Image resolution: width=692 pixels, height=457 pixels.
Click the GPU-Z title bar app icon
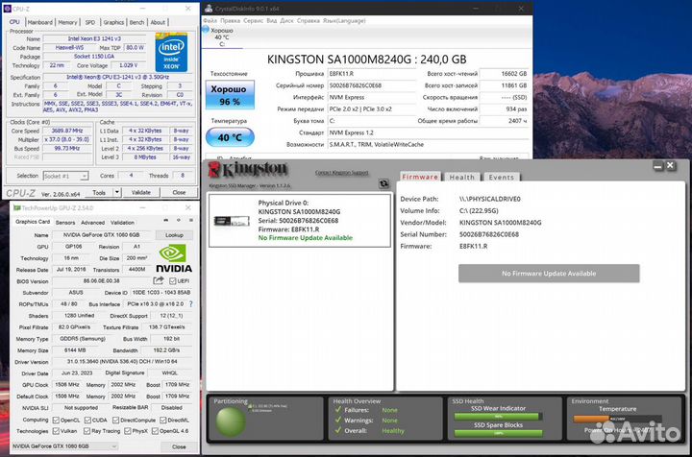click(16, 207)
